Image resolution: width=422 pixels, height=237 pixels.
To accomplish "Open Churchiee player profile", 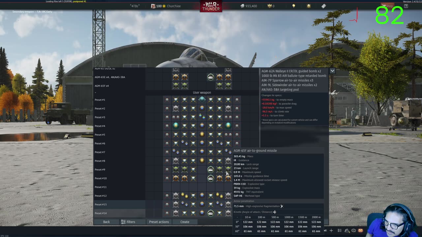I will [x=166, y=6].
